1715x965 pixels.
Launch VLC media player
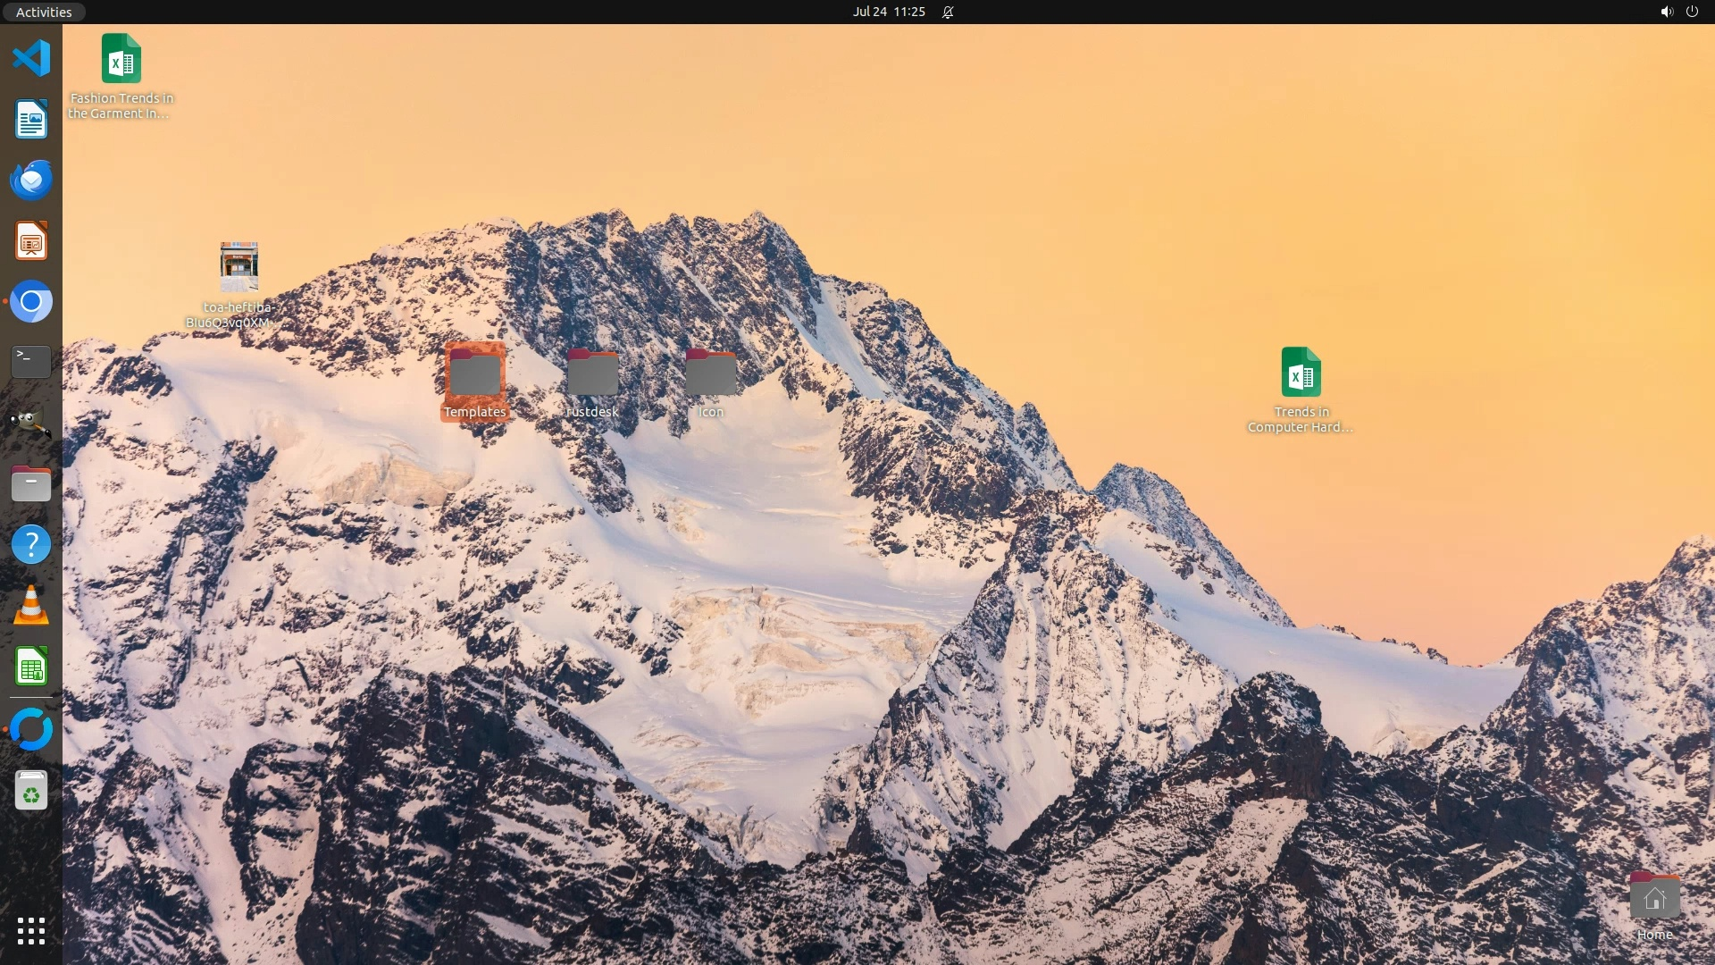[31, 606]
